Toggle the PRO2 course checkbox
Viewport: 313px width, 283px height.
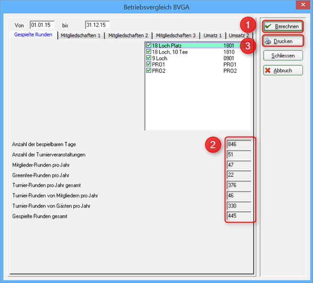149,71
